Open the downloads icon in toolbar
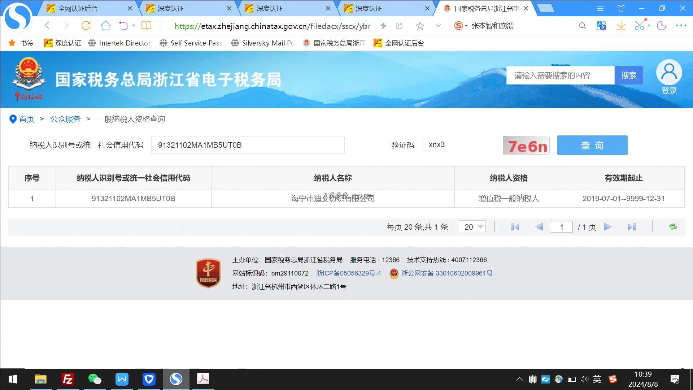Image resolution: width=693 pixels, height=390 pixels. click(x=621, y=26)
